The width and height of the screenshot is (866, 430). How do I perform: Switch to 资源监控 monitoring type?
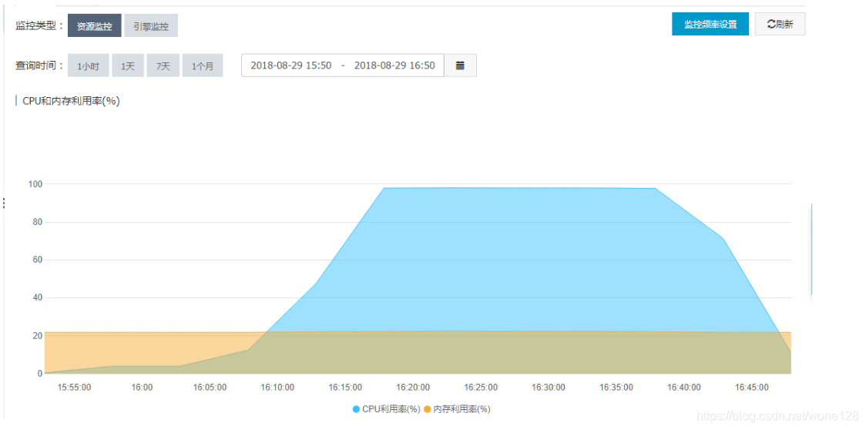[x=95, y=26]
